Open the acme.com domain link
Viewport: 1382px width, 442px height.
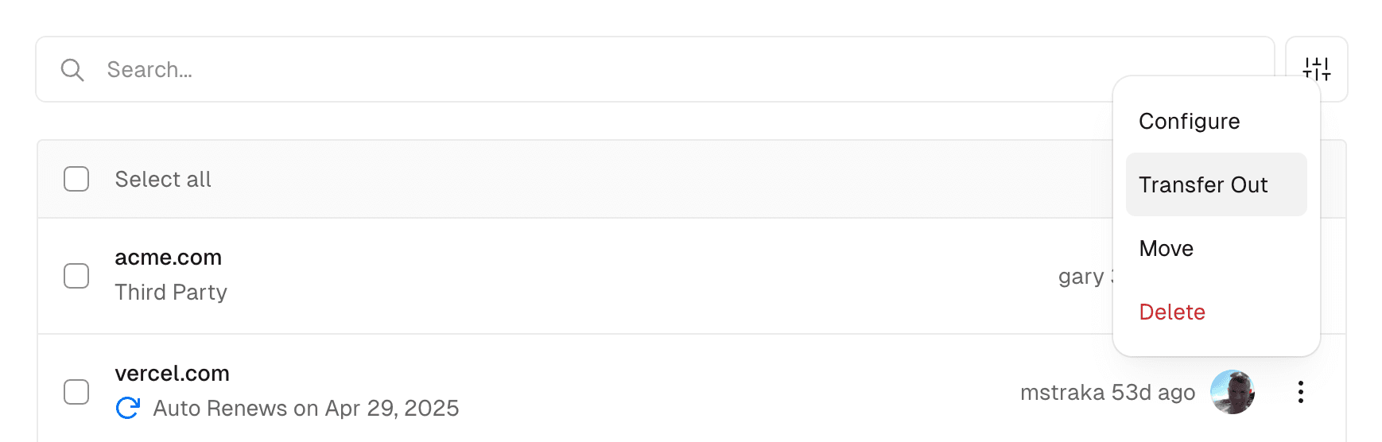[168, 258]
